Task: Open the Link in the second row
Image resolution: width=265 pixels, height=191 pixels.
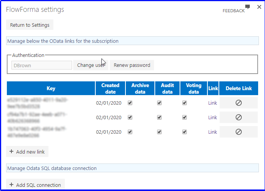Action: pyautogui.click(x=212, y=118)
